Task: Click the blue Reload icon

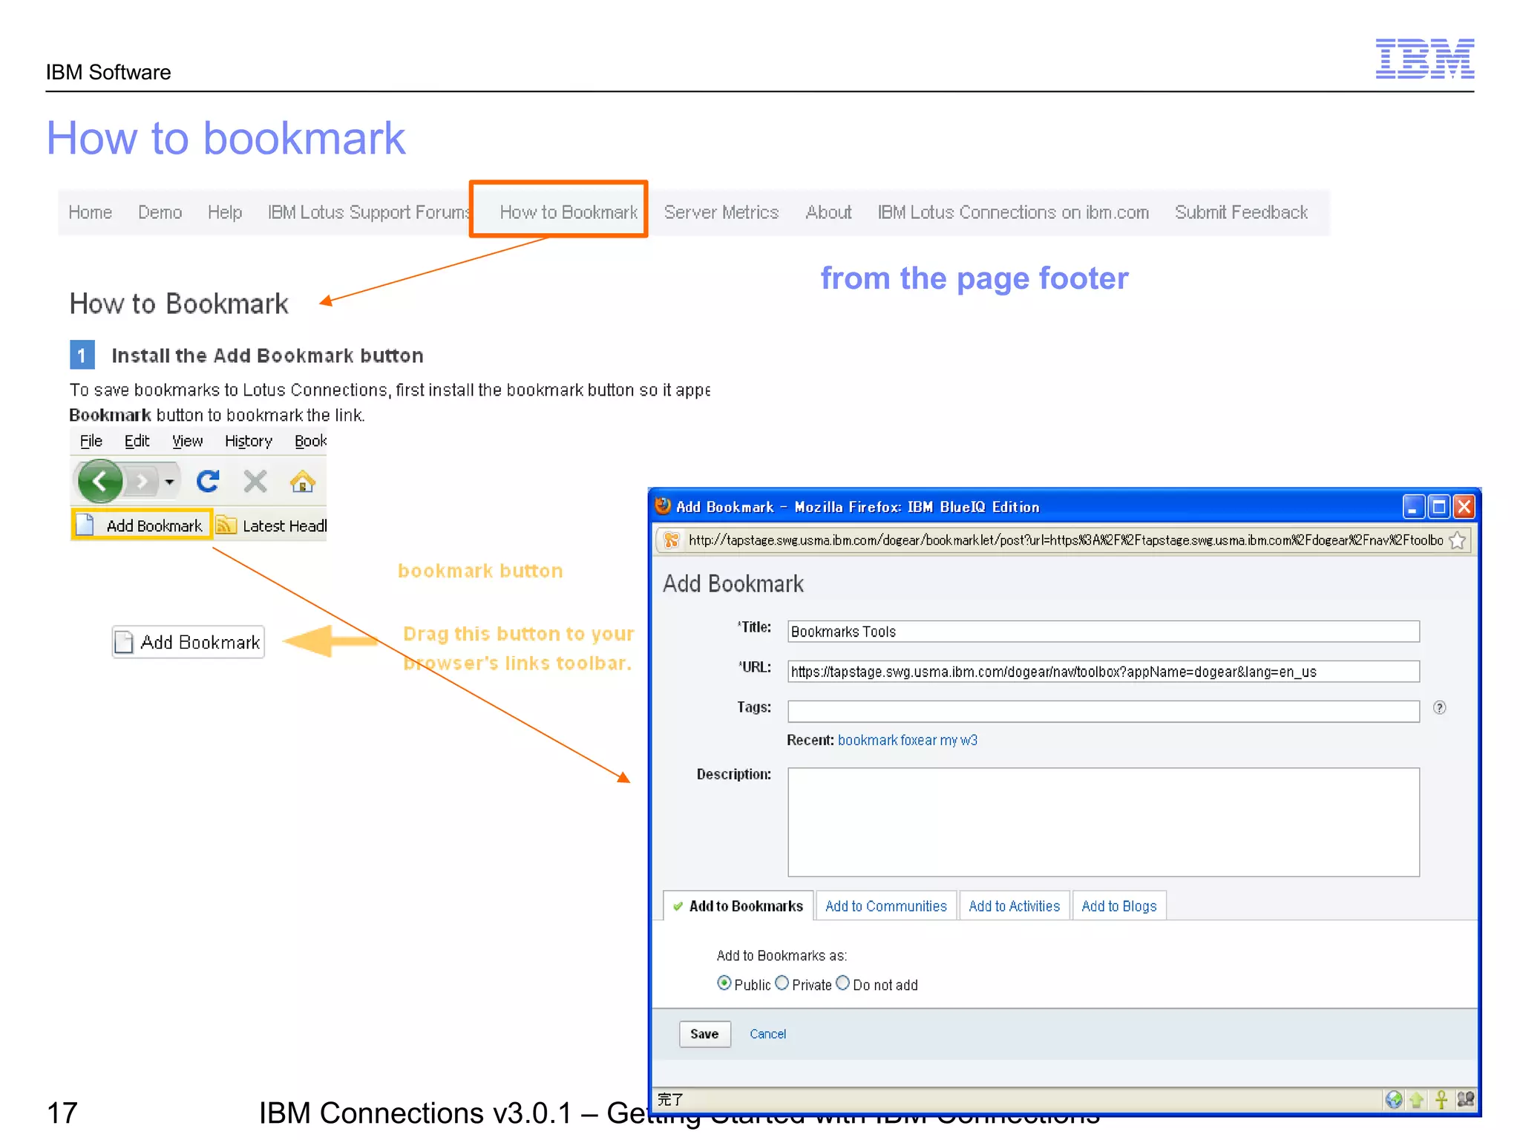Action: click(208, 481)
